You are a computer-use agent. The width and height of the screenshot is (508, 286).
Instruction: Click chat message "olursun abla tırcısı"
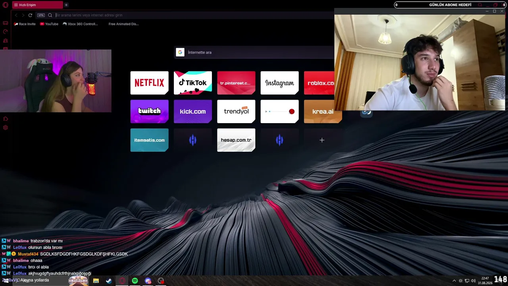(45, 247)
